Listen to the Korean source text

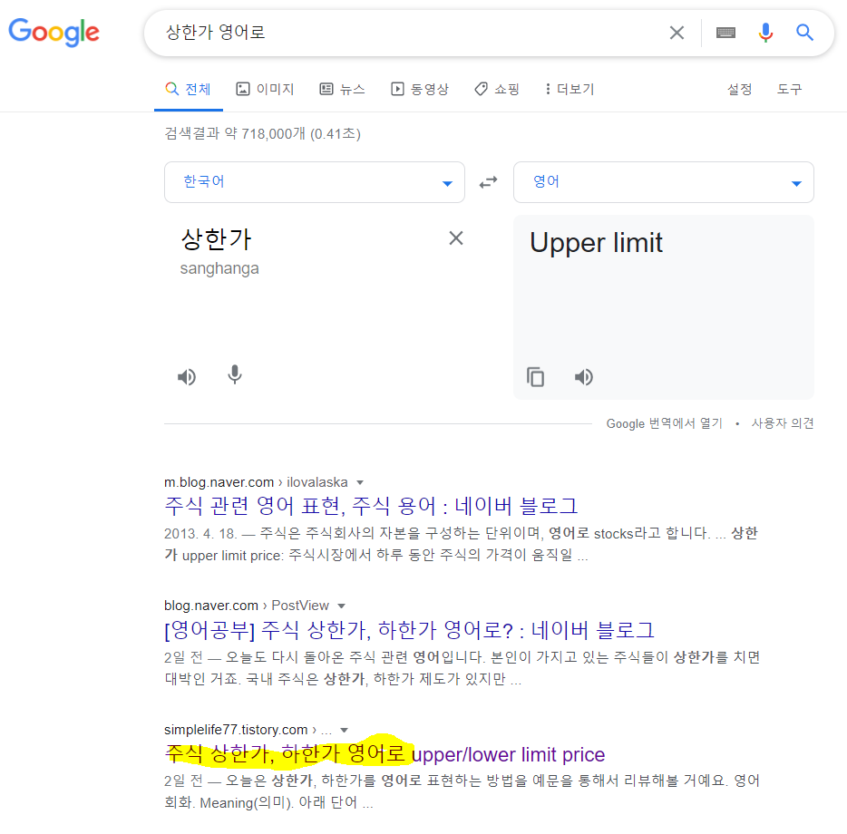[x=187, y=376]
